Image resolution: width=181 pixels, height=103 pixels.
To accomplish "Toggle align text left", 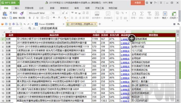I will (x=72, y=18).
